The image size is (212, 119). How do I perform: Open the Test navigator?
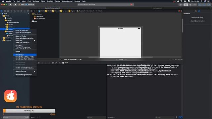click(x=18, y=11)
